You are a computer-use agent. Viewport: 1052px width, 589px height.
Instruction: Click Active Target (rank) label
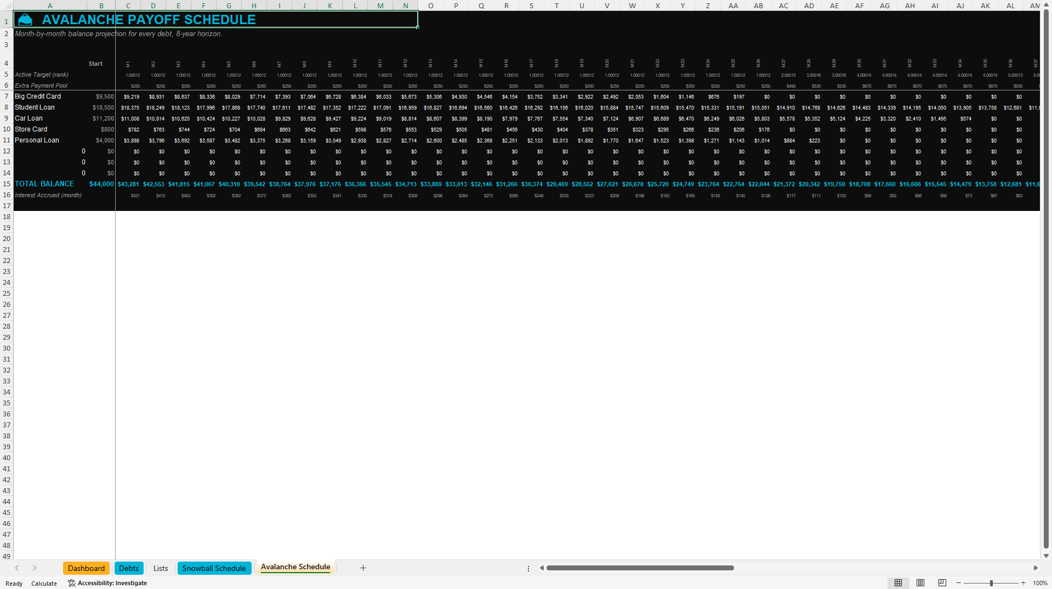click(42, 75)
